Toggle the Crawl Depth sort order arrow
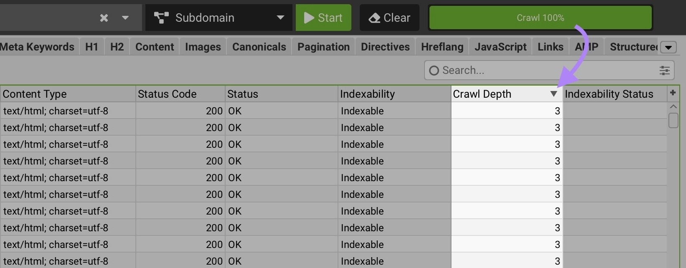Screen dimensions: 686x268 553,94
